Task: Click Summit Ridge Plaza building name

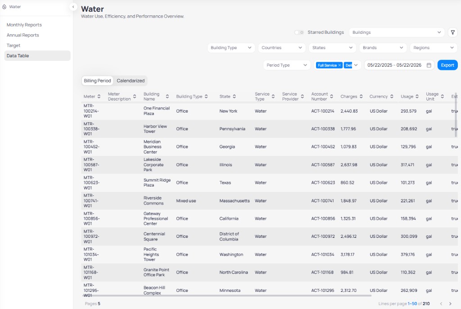Action: click(157, 183)
